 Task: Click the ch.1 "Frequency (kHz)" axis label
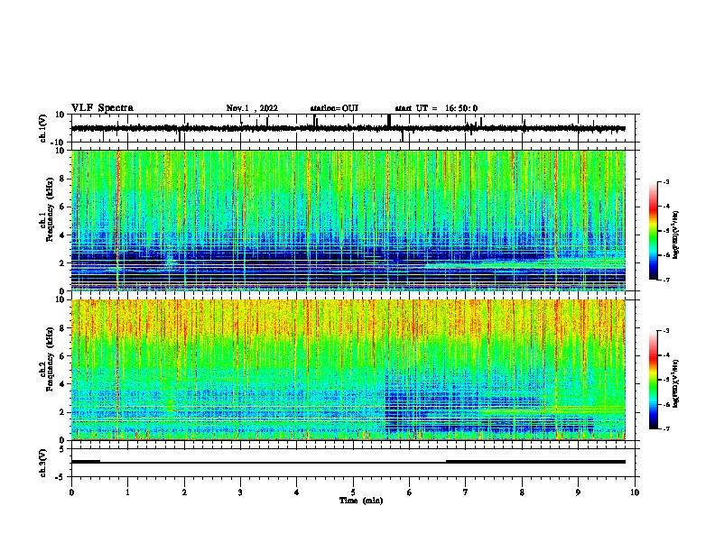50,209
